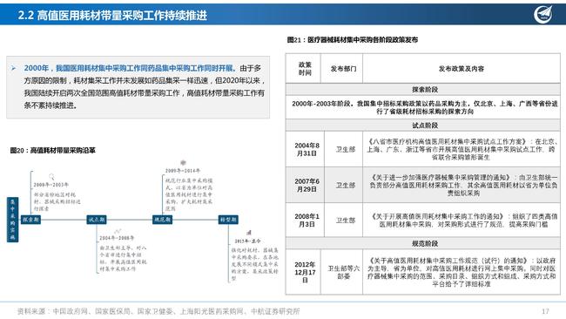
Task: Click the airplane logo in the header
Action: point(543,14)
